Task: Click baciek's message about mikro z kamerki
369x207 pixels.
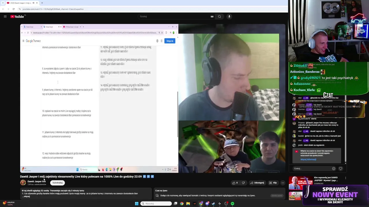Action: tap(323, 136)
